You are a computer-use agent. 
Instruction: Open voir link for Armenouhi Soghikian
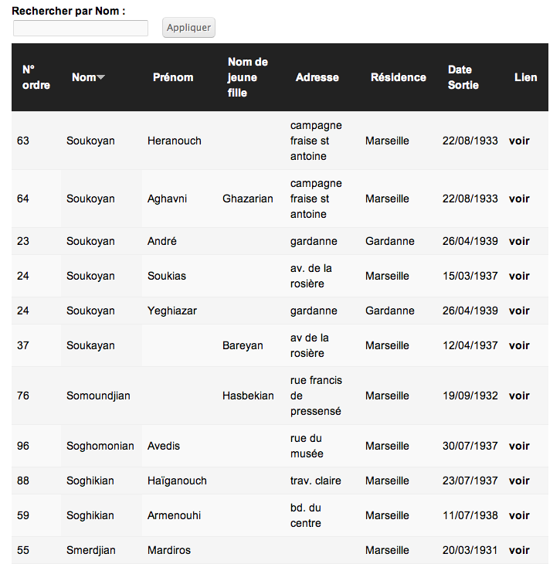(x=519, y=515)
